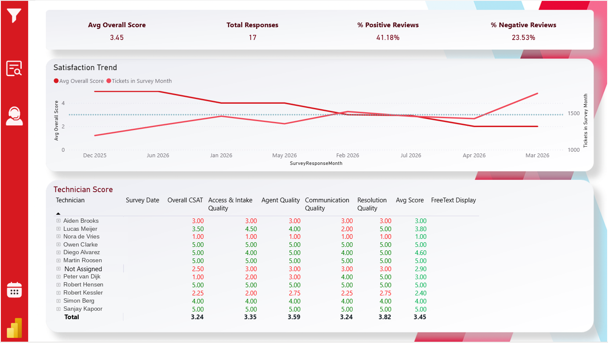Sort by the Agent Quality column header
This screenshot has height=343, width=608.
point(280,200)
